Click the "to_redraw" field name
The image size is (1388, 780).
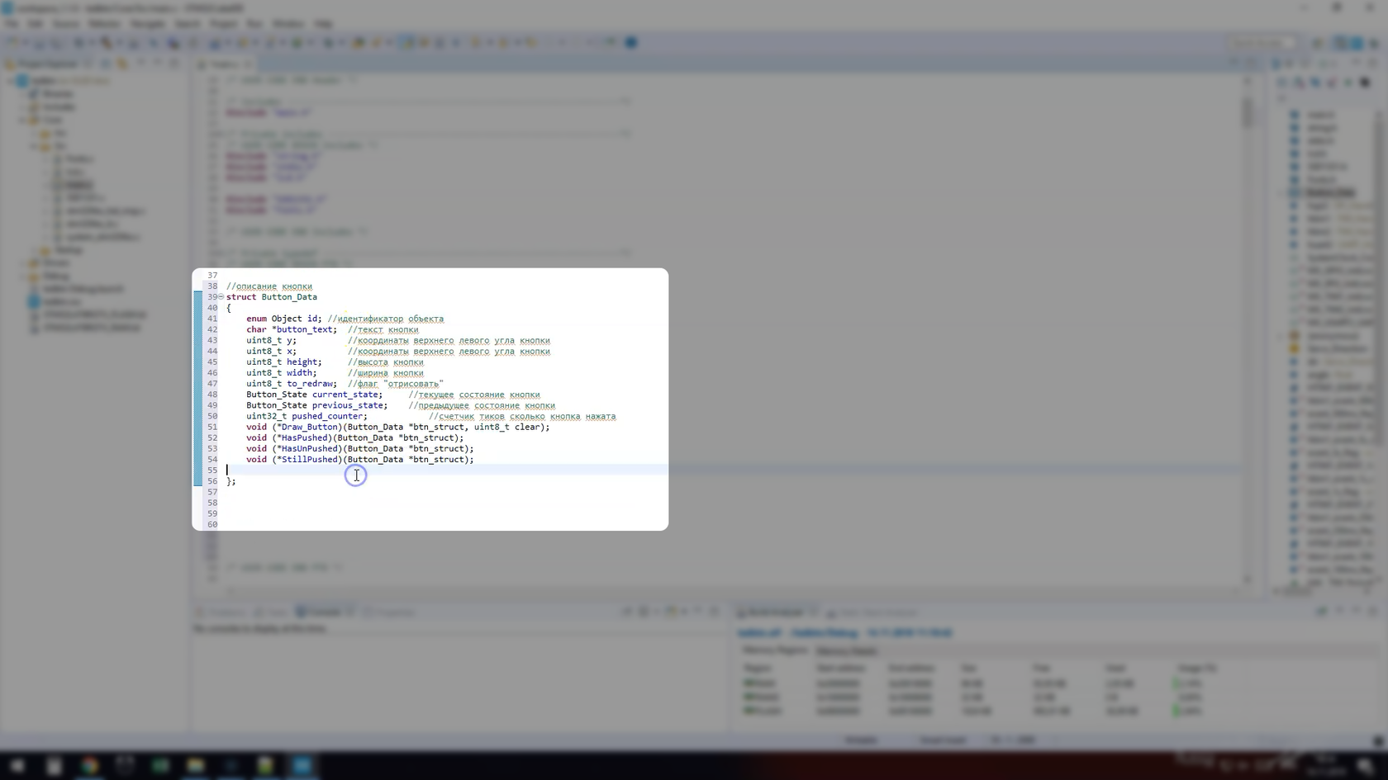309,383
